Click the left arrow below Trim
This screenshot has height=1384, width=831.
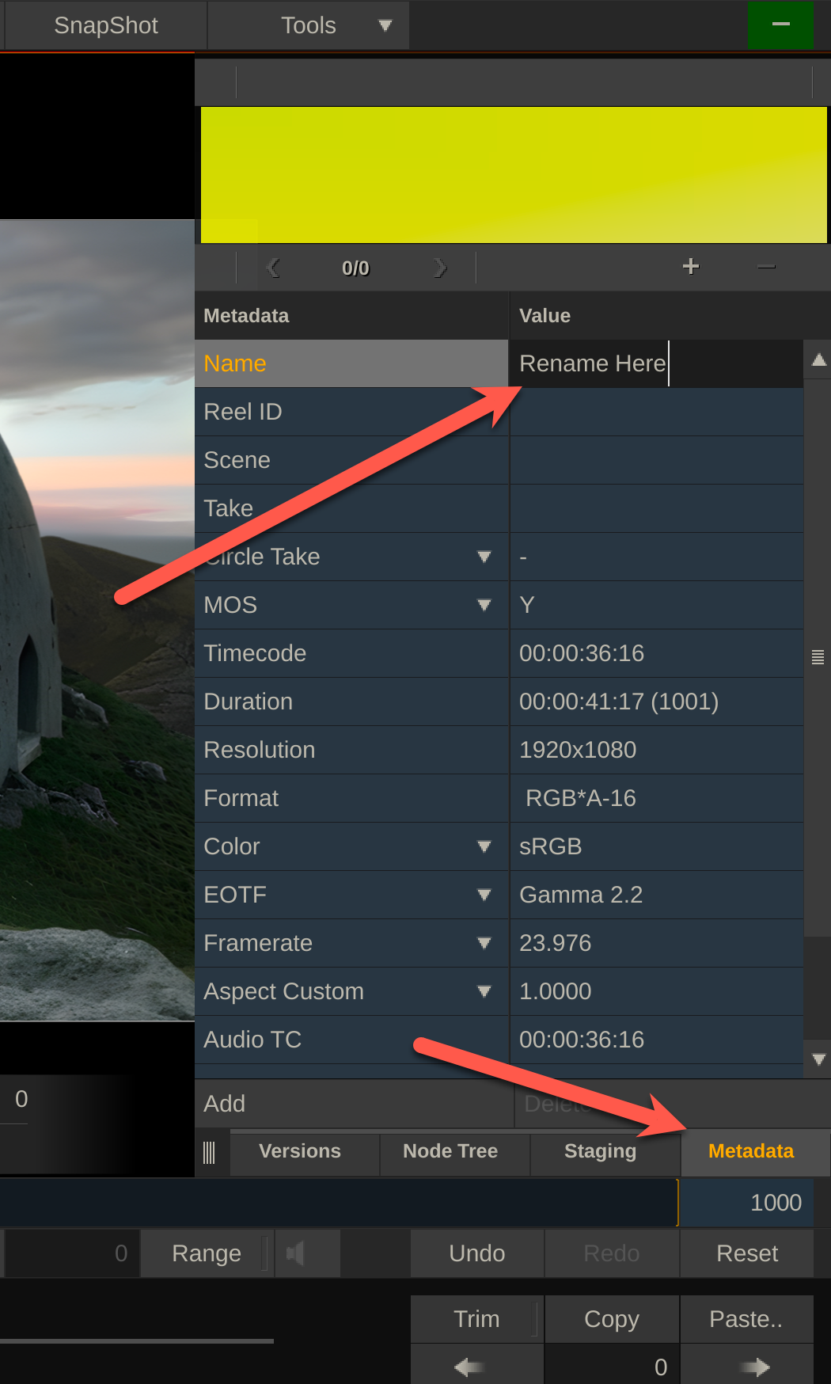point(469,1367)
